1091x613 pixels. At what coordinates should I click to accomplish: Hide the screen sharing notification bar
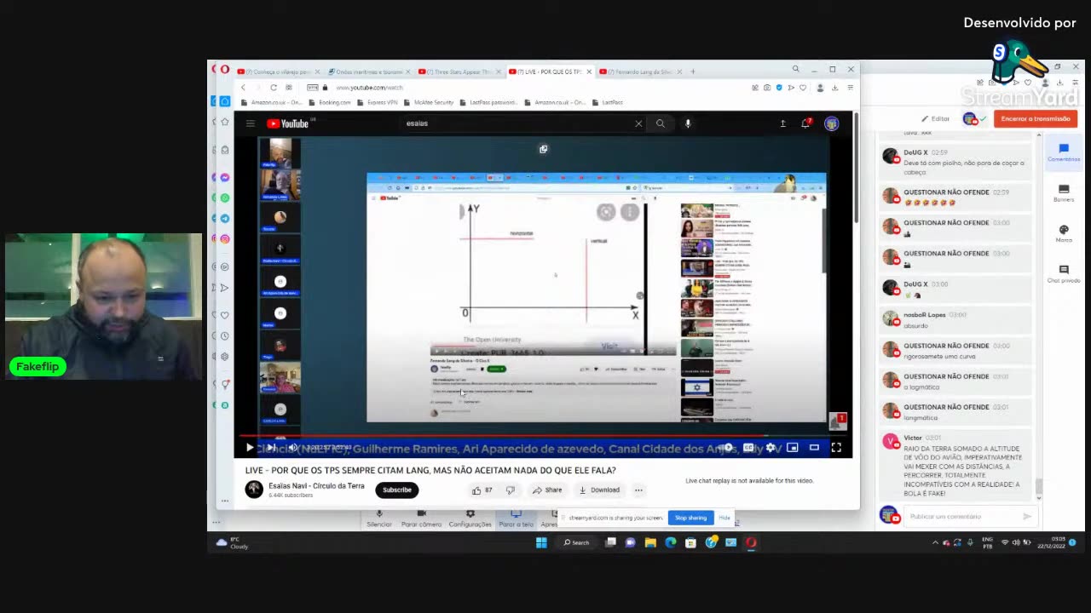click(x=724, y=518)
